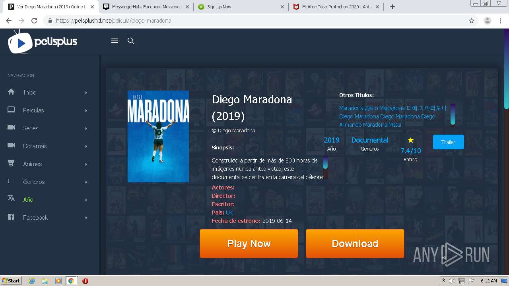
Task: Bookmark this page with the star icon
Action: pyautogui.click(x=472, y=21)
